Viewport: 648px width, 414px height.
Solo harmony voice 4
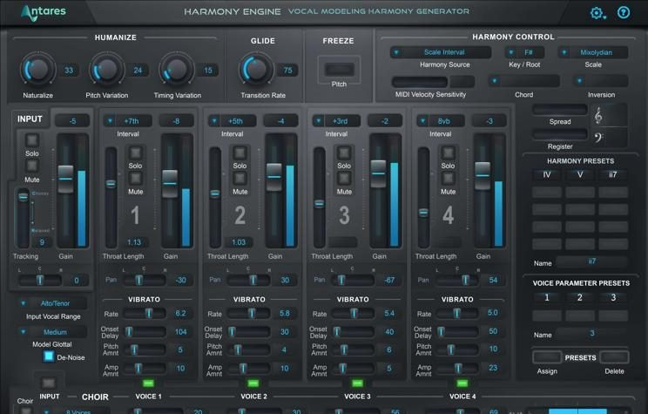point(448,153)
